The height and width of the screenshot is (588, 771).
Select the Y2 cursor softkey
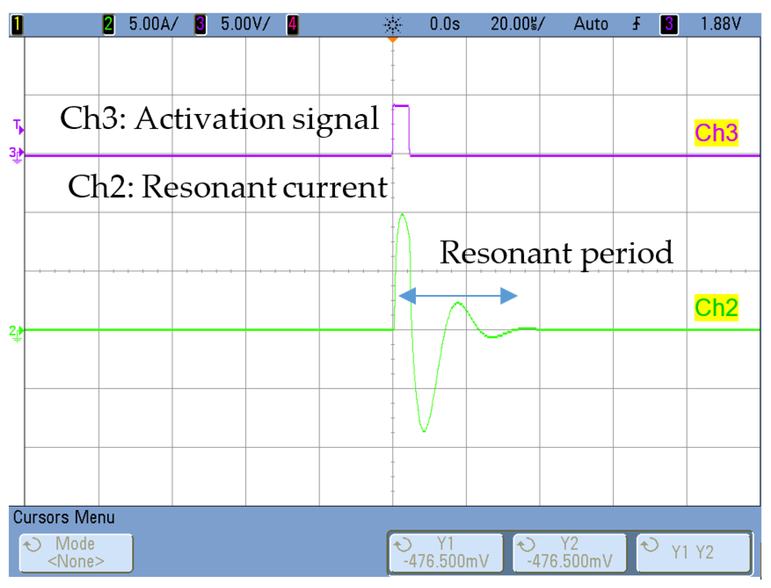pyautogui.click(x=570, y=553)
